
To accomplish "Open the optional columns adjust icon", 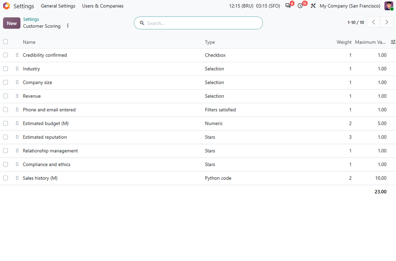I will 393,42.
